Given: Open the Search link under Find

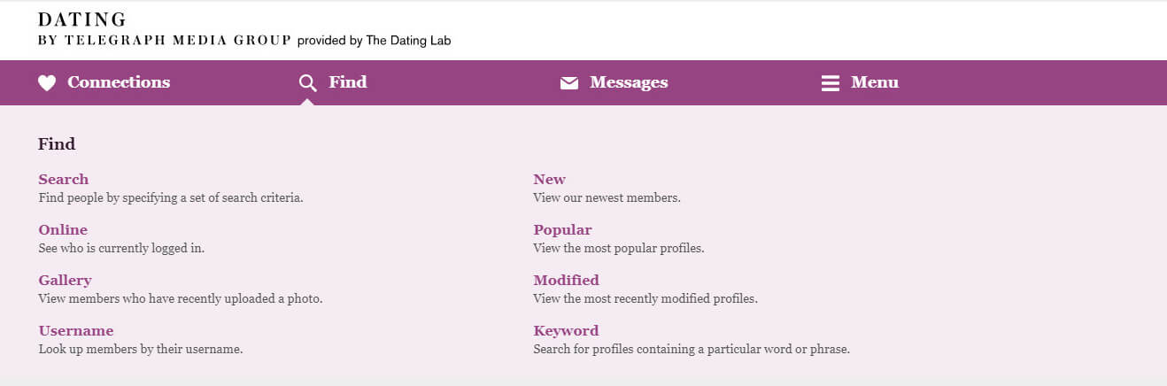Looking at the screenshot, I should point(64,179).
